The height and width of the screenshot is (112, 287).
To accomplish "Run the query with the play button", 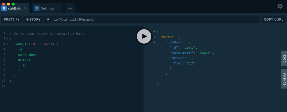I will coord(144,36).
